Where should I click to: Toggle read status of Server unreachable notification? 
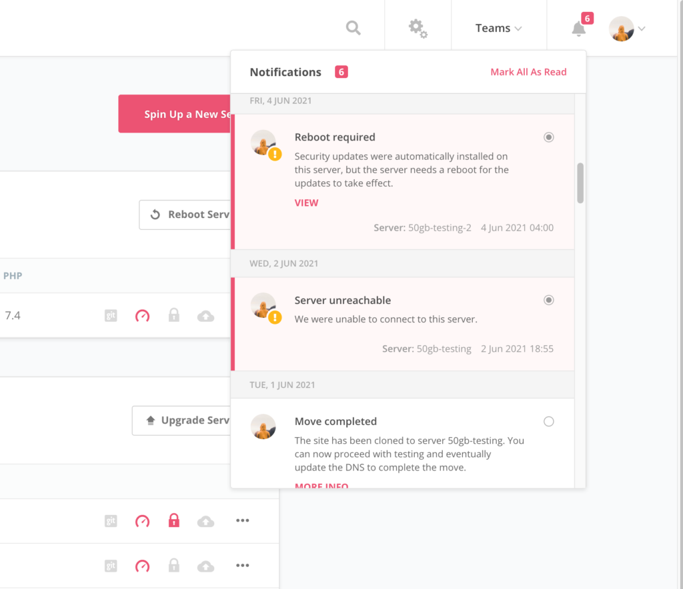pyautogui.click(x=548, y=300)
